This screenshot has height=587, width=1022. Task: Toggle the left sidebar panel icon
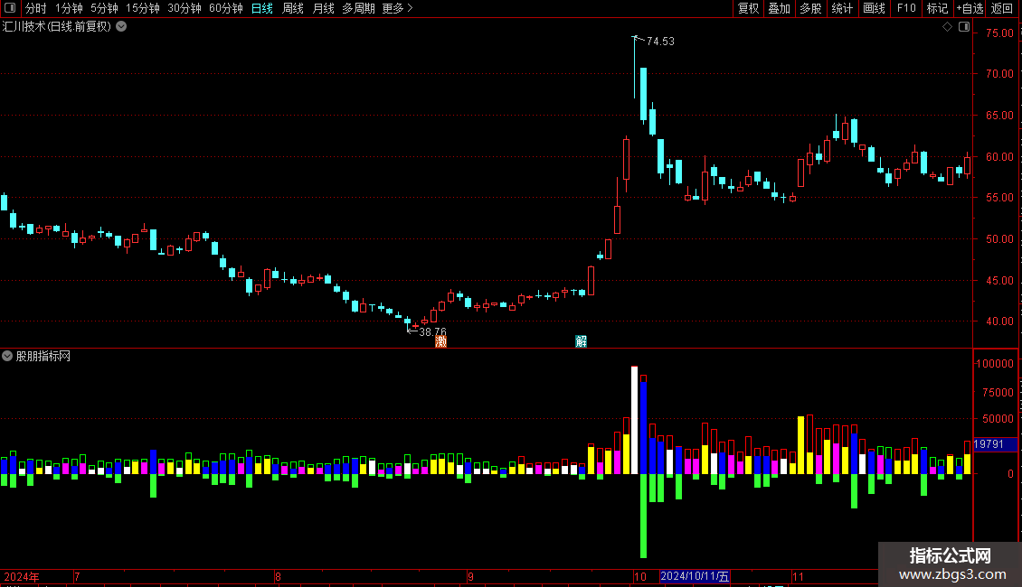tap(10, 8)
